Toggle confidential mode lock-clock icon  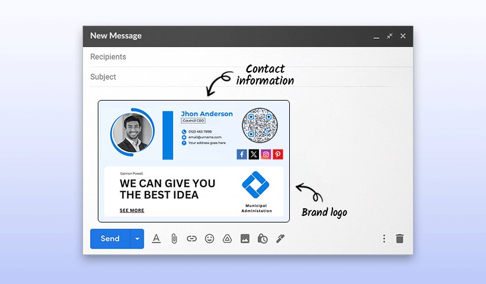263,238
